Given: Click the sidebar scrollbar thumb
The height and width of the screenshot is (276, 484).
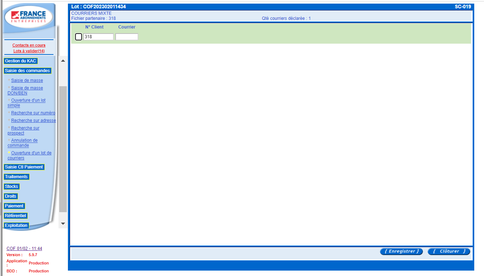Looking at the screenshot, I should point(63,149).
